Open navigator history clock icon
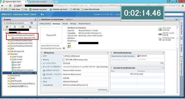The height and width of the screenshot is (99, 185). click(x=32, y=23)
